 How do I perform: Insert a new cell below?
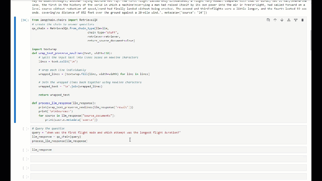point(296,20)
